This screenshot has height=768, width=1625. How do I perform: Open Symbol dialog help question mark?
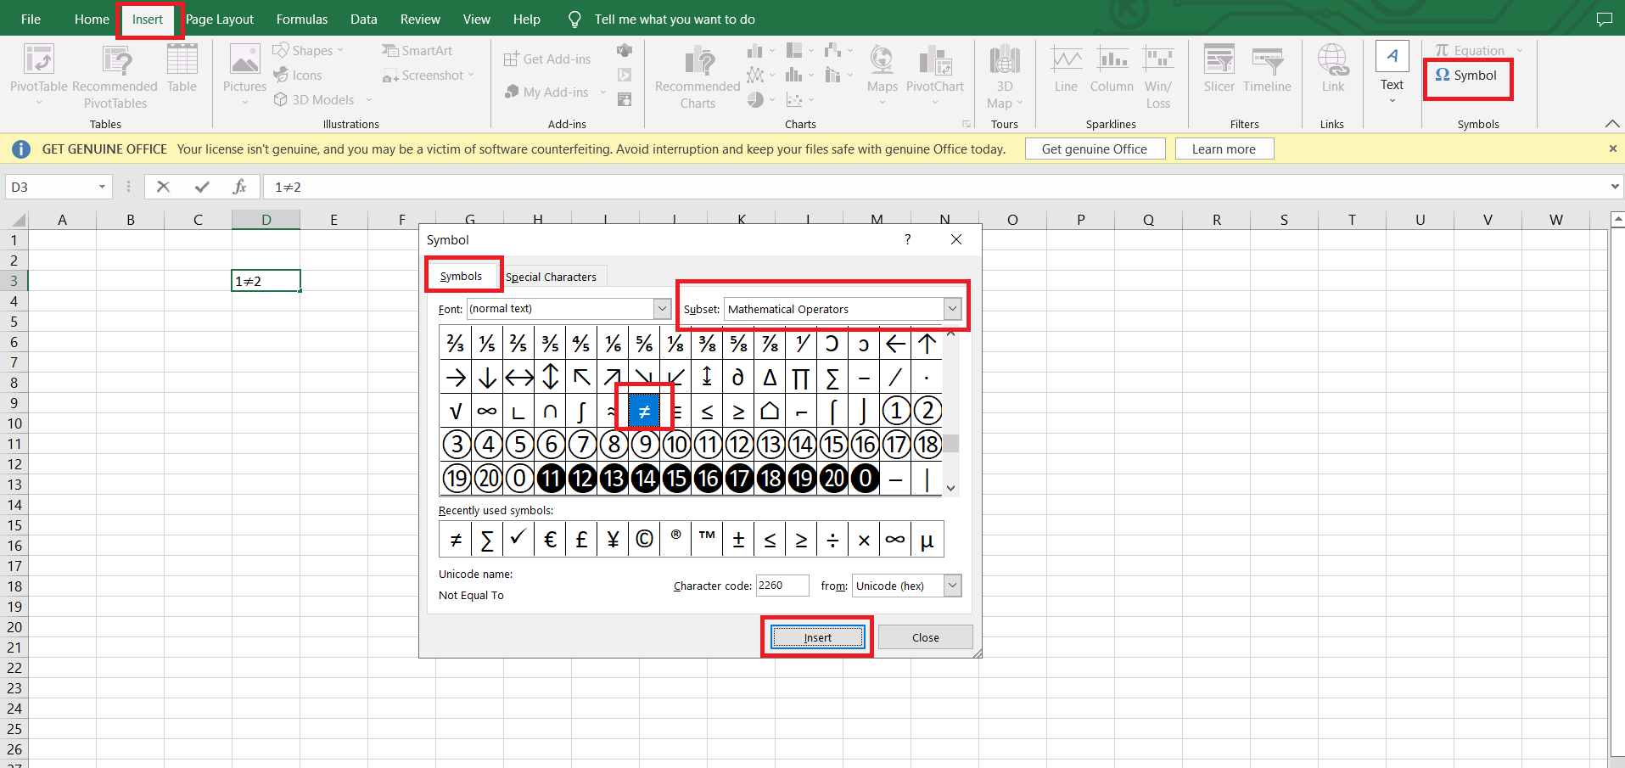click(x=908, y=239)
